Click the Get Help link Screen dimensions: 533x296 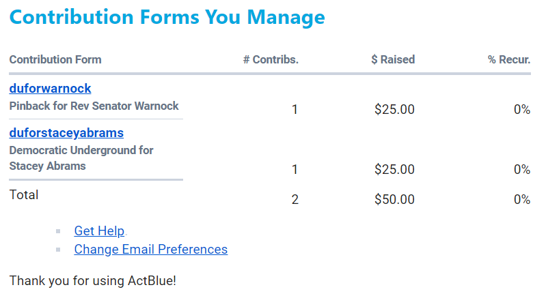pyautogui.click(x=99, y=231)
